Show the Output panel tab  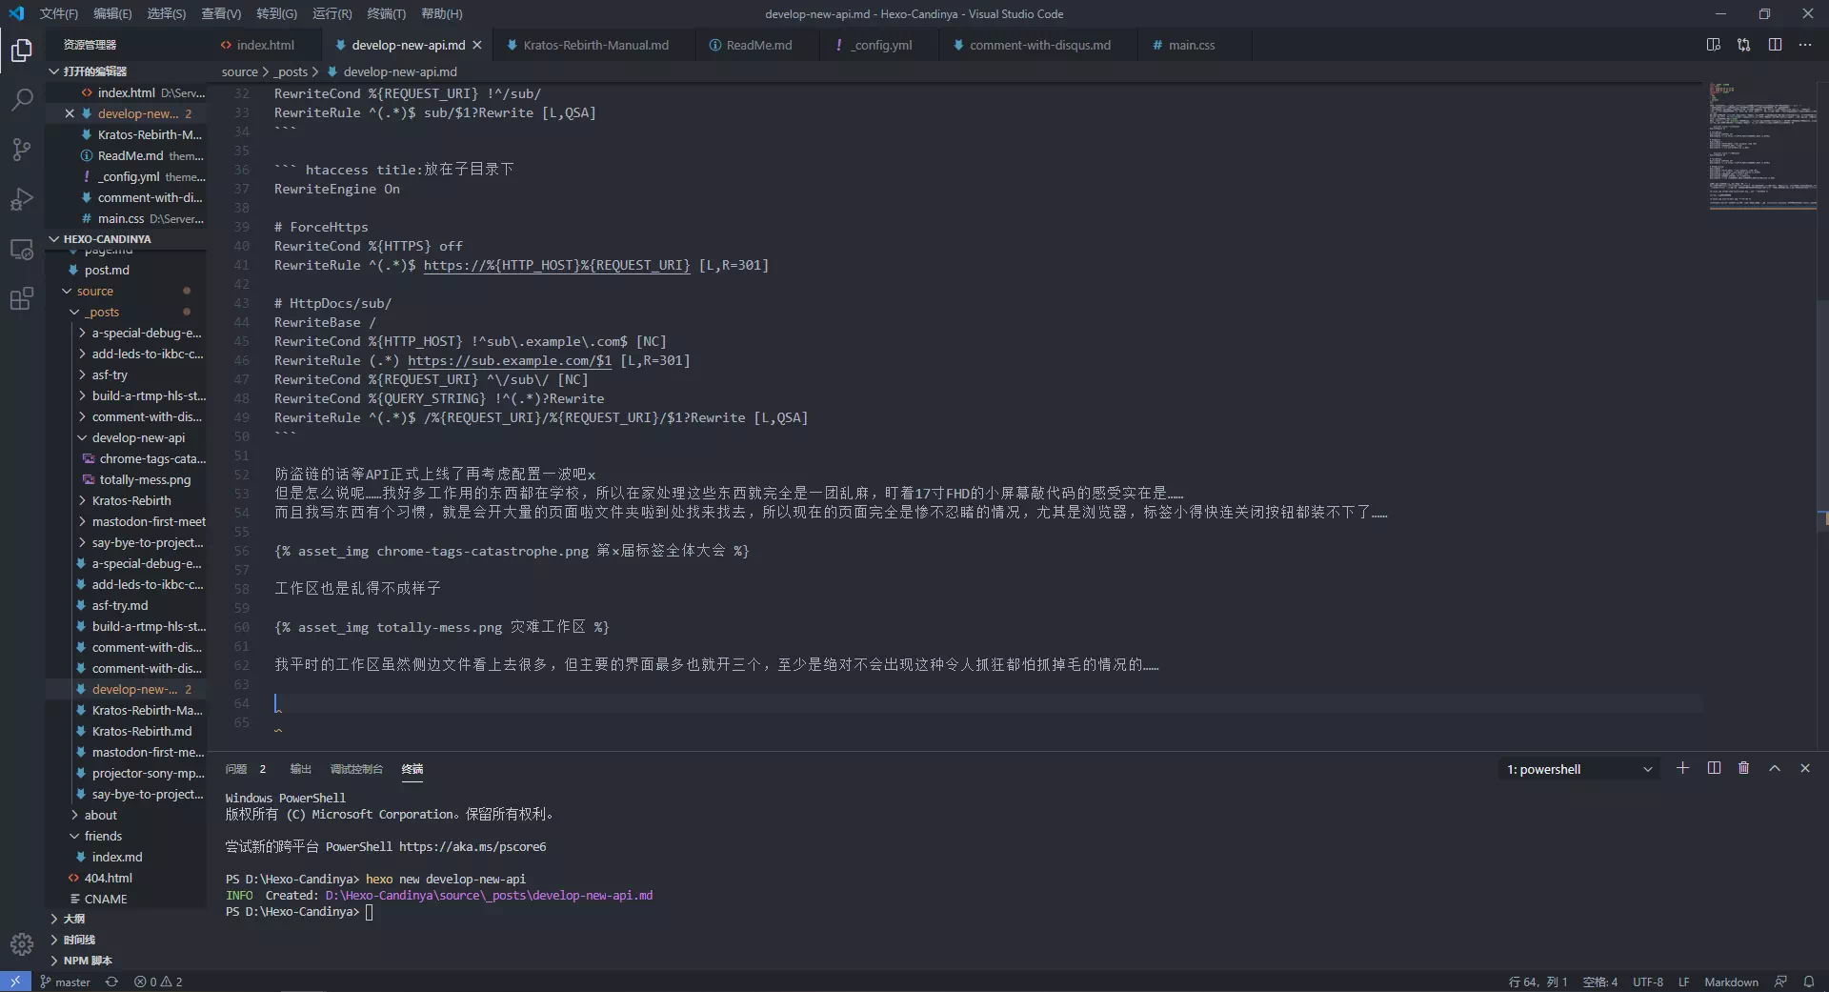(x=300, y=769)
